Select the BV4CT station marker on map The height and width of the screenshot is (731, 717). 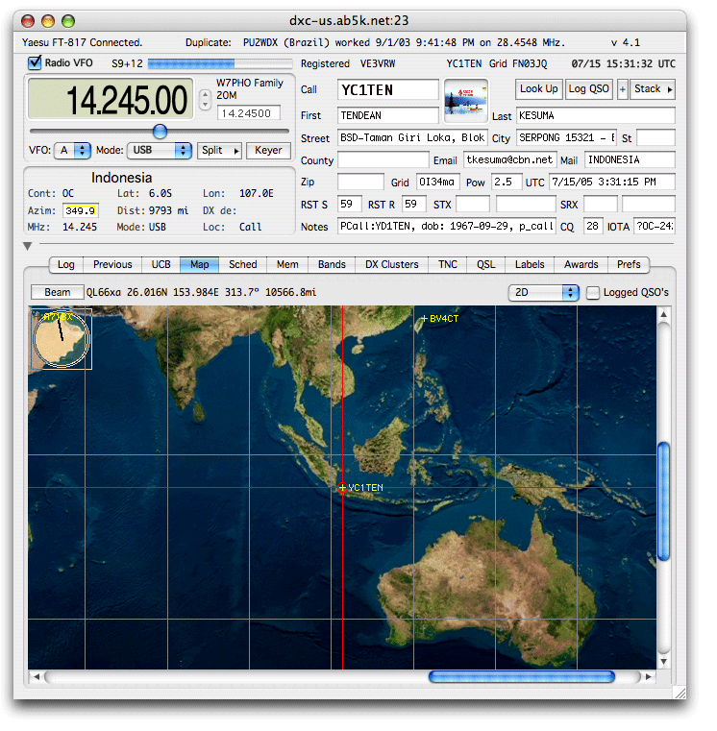click(x=424, y=318)
